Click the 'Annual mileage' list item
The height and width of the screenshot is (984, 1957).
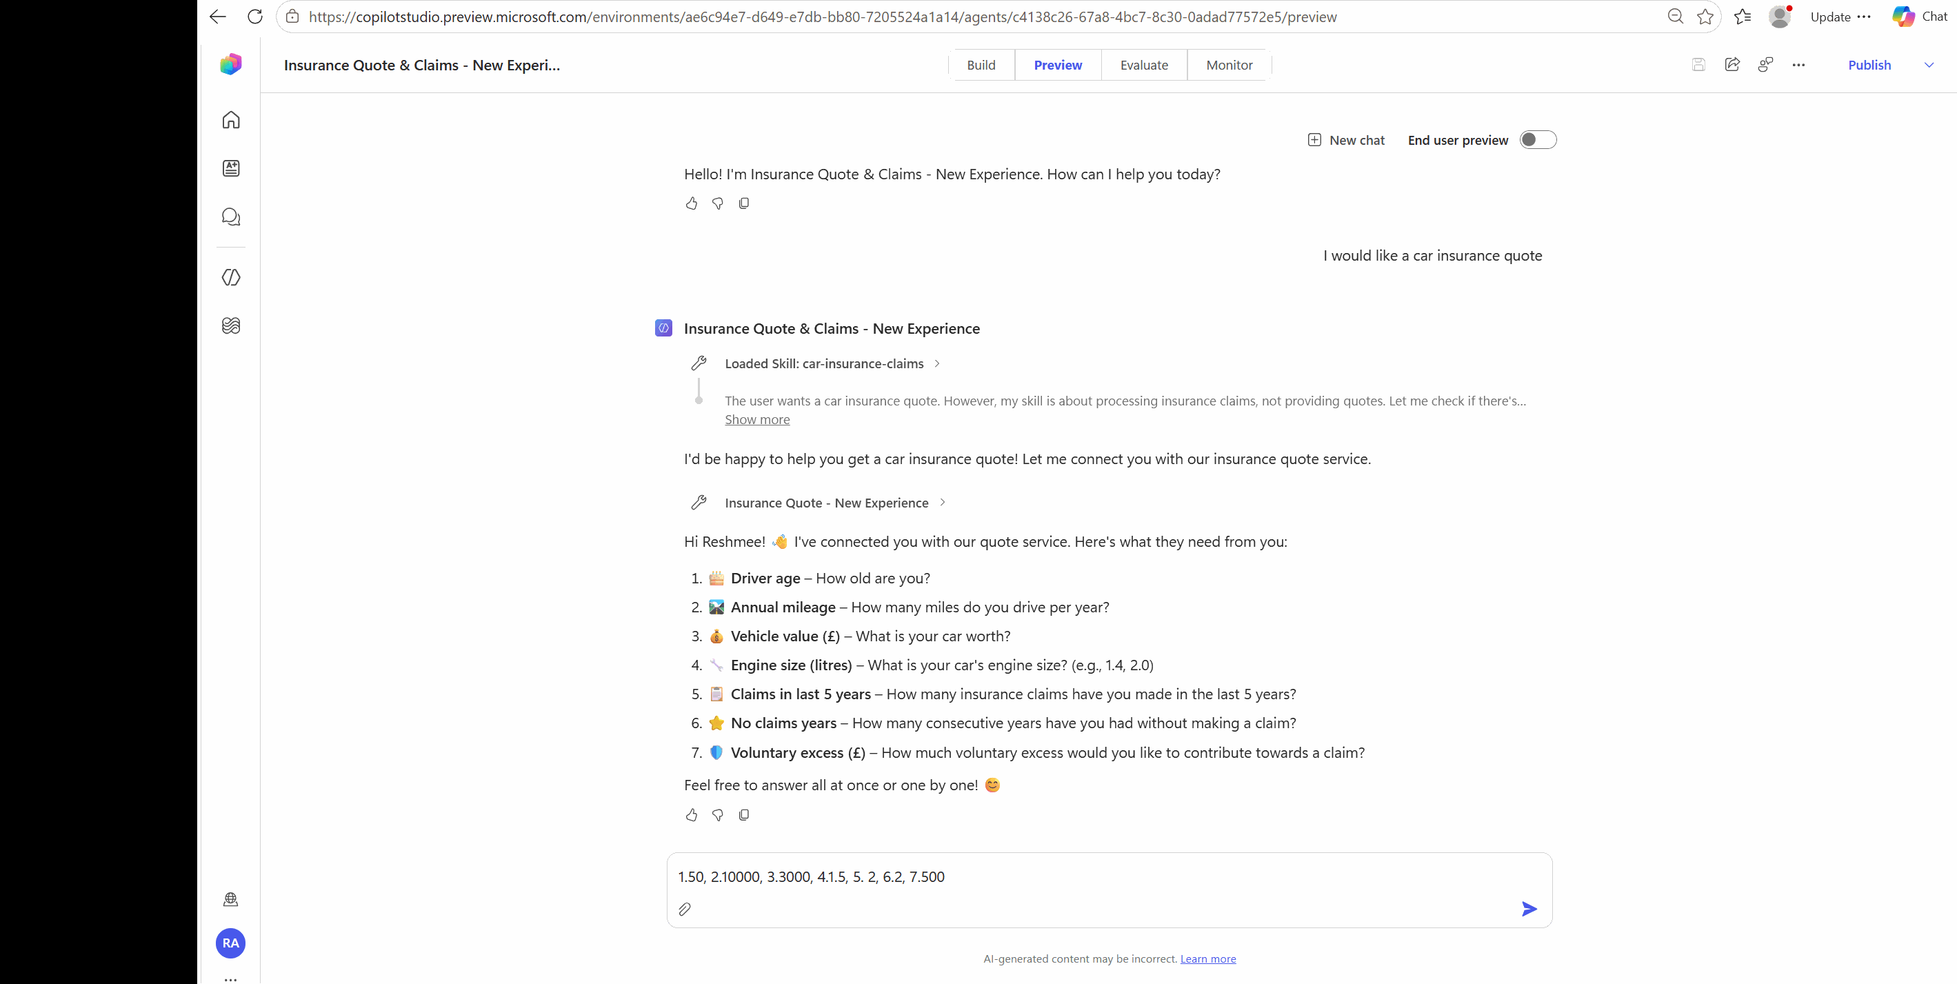click(x=901, y=608)
